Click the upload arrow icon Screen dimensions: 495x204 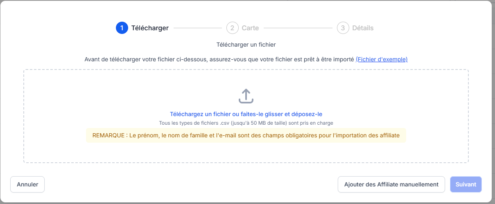pyautogui.click(x=246, y=96)
